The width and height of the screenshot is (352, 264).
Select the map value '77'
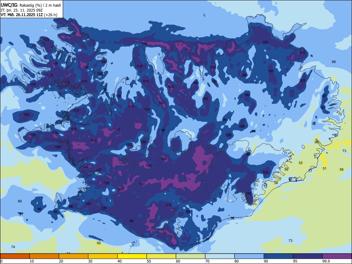coord(310,171)
